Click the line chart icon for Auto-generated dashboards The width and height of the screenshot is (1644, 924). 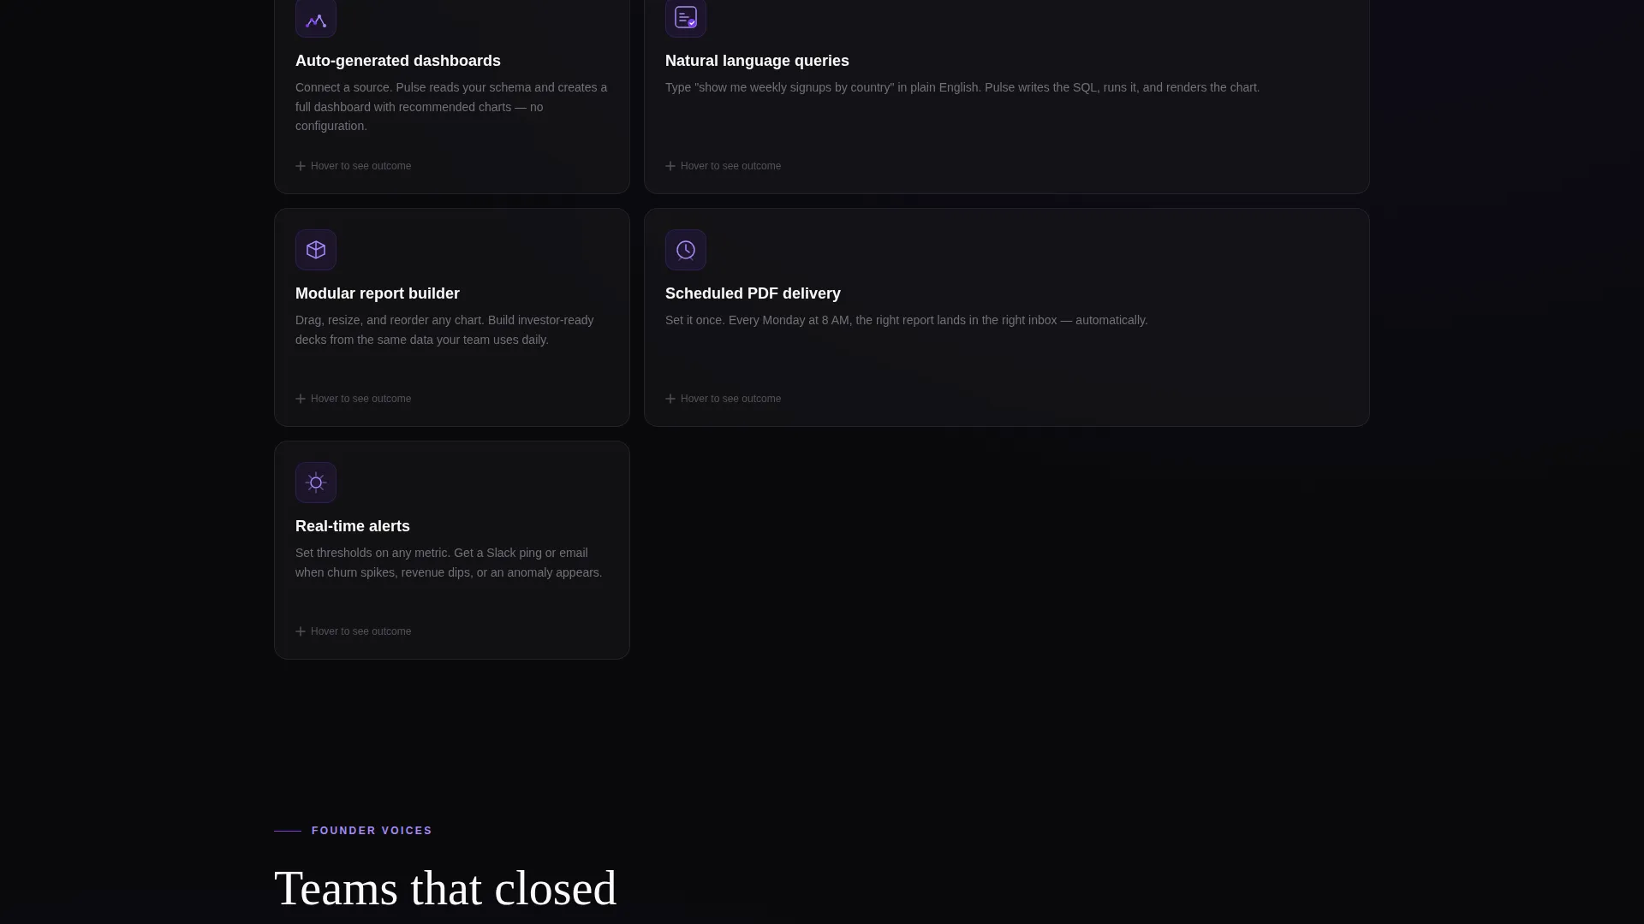316,19
